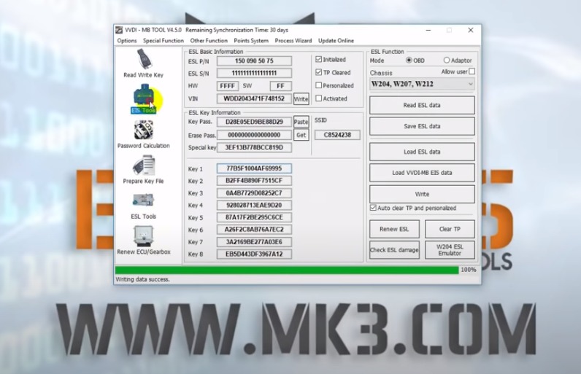Open the ESL Tools sidebar icon
Screen dimensions: 581x374
143,200
